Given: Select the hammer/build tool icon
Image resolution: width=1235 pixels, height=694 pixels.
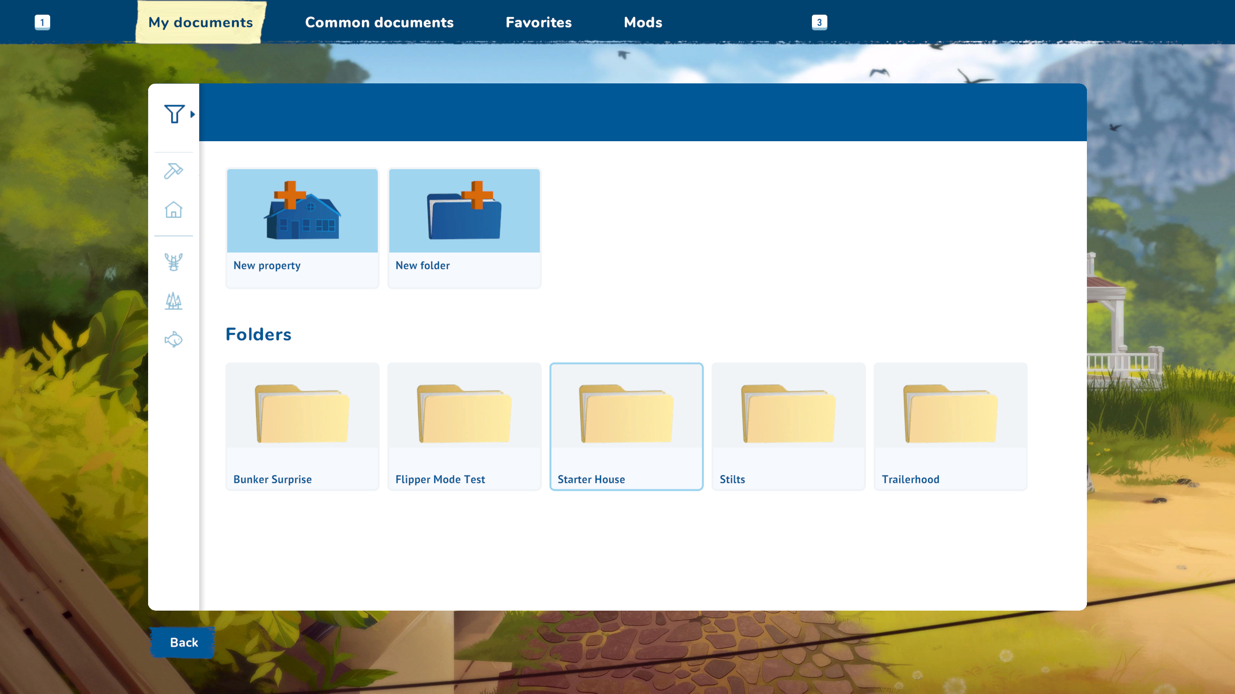Looking at the screenshot, I should point(174,170).
